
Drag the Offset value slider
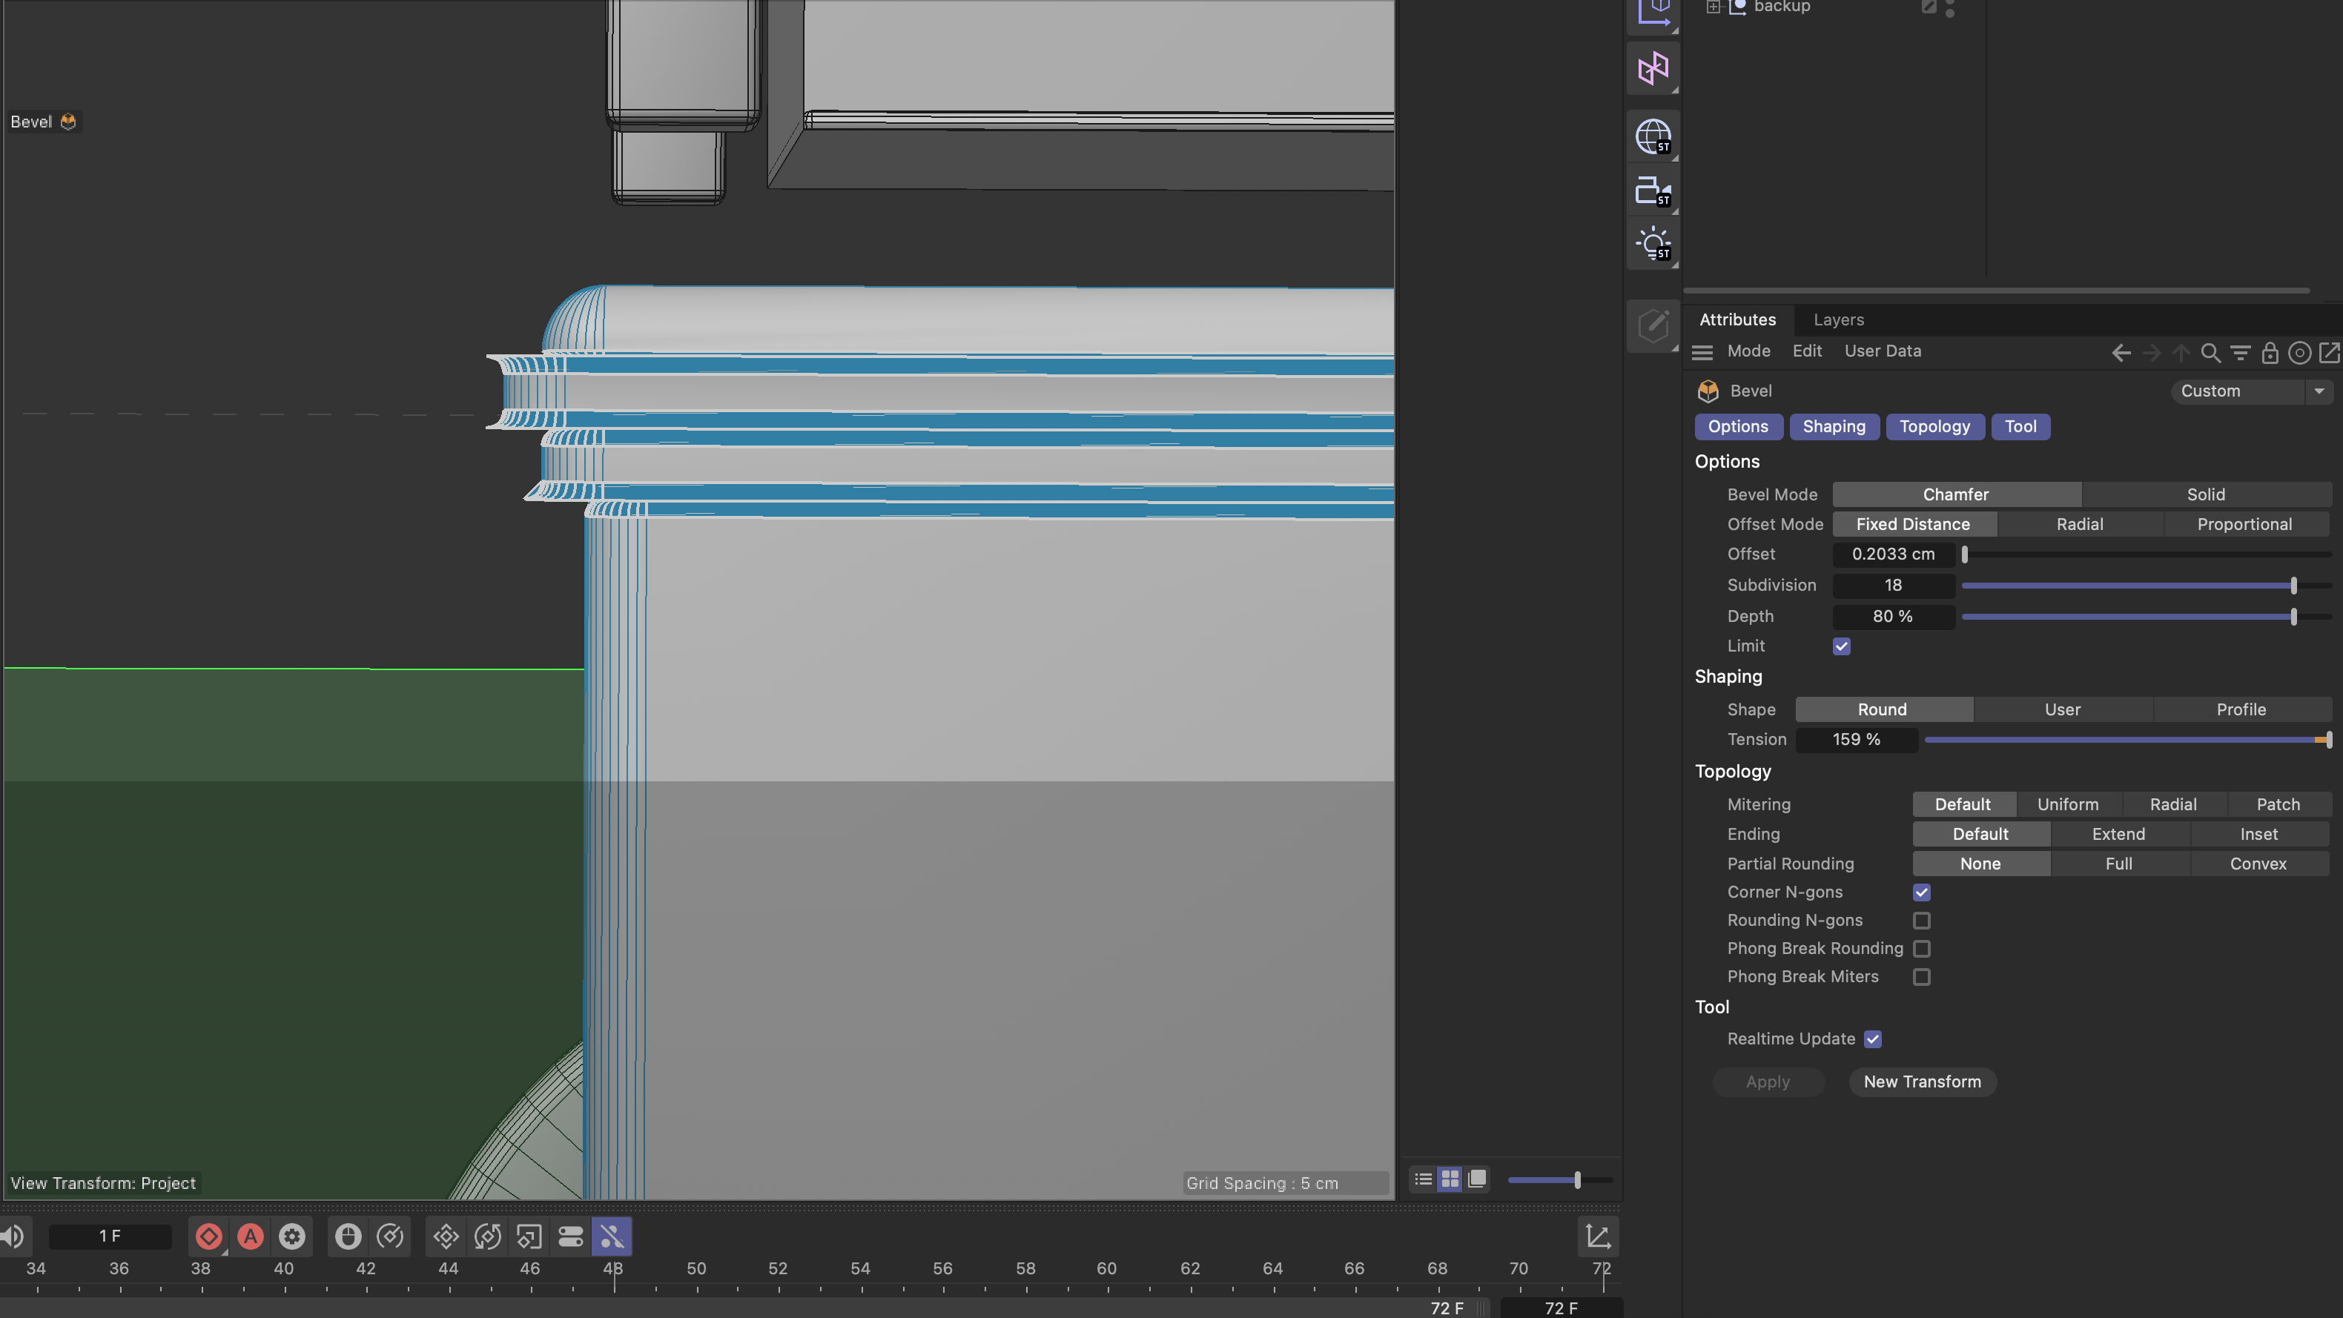click(1966, 555)
